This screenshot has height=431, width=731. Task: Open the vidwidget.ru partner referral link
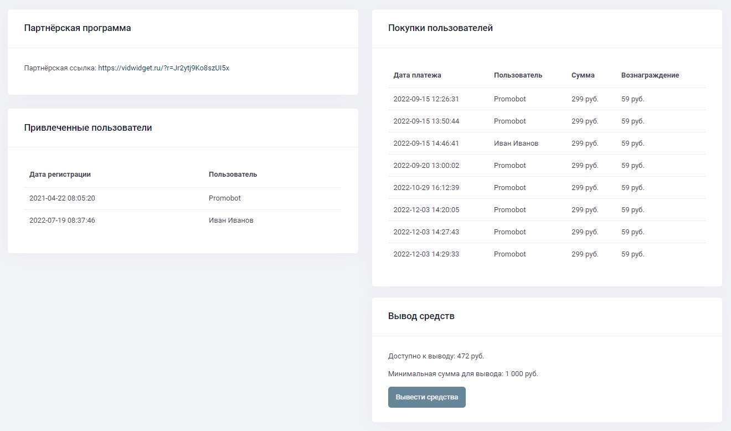[163, 68]
